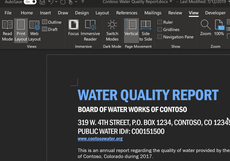Screen dimensions: 230x161
Task: Select Vertical page movement
Action: click(131, 31)
